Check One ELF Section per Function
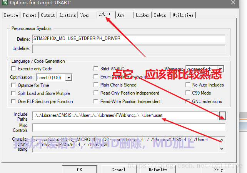 13,101
